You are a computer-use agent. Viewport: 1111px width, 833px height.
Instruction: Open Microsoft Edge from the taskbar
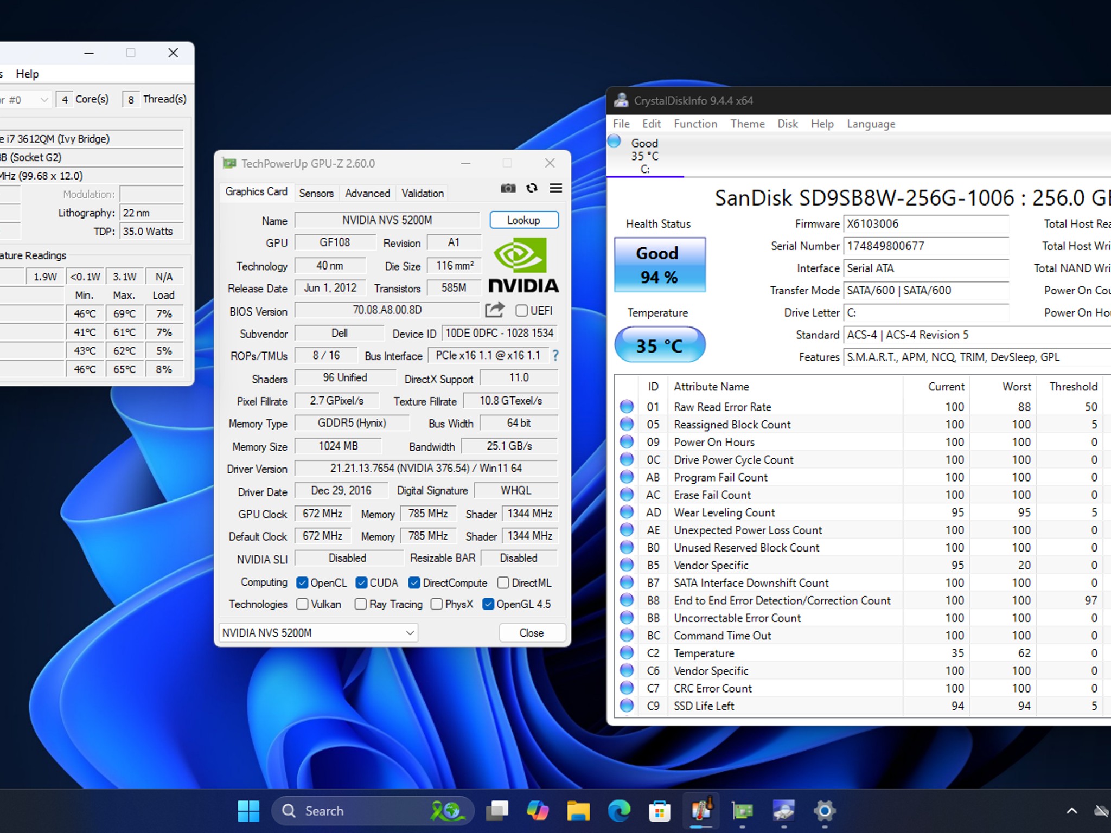[619, 811]
